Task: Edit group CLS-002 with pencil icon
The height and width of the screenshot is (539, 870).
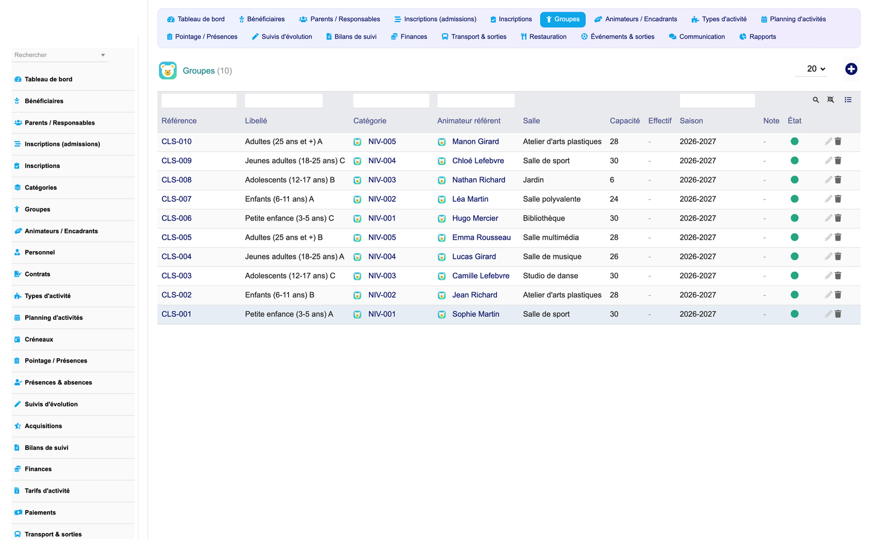Action: coord(828,295)
